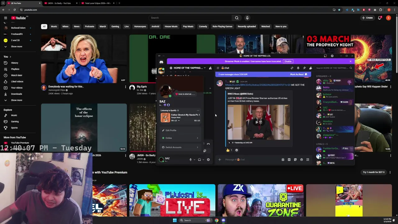Click the YouTube search magnifier button

pos(237,18)
